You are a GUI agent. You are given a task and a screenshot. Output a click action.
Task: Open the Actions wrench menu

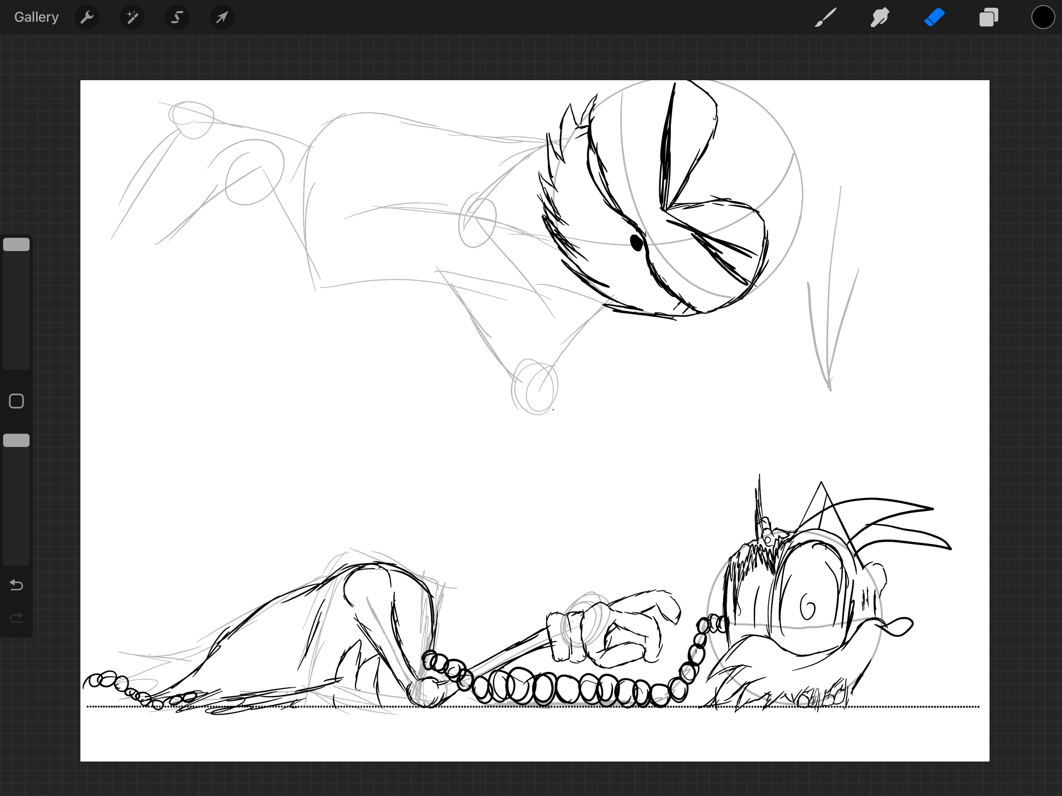[x=87, y=18]
